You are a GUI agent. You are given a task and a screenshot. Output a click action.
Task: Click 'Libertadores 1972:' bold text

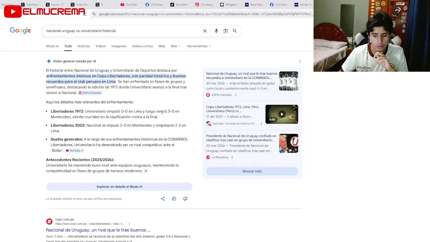tap(67, 111)
